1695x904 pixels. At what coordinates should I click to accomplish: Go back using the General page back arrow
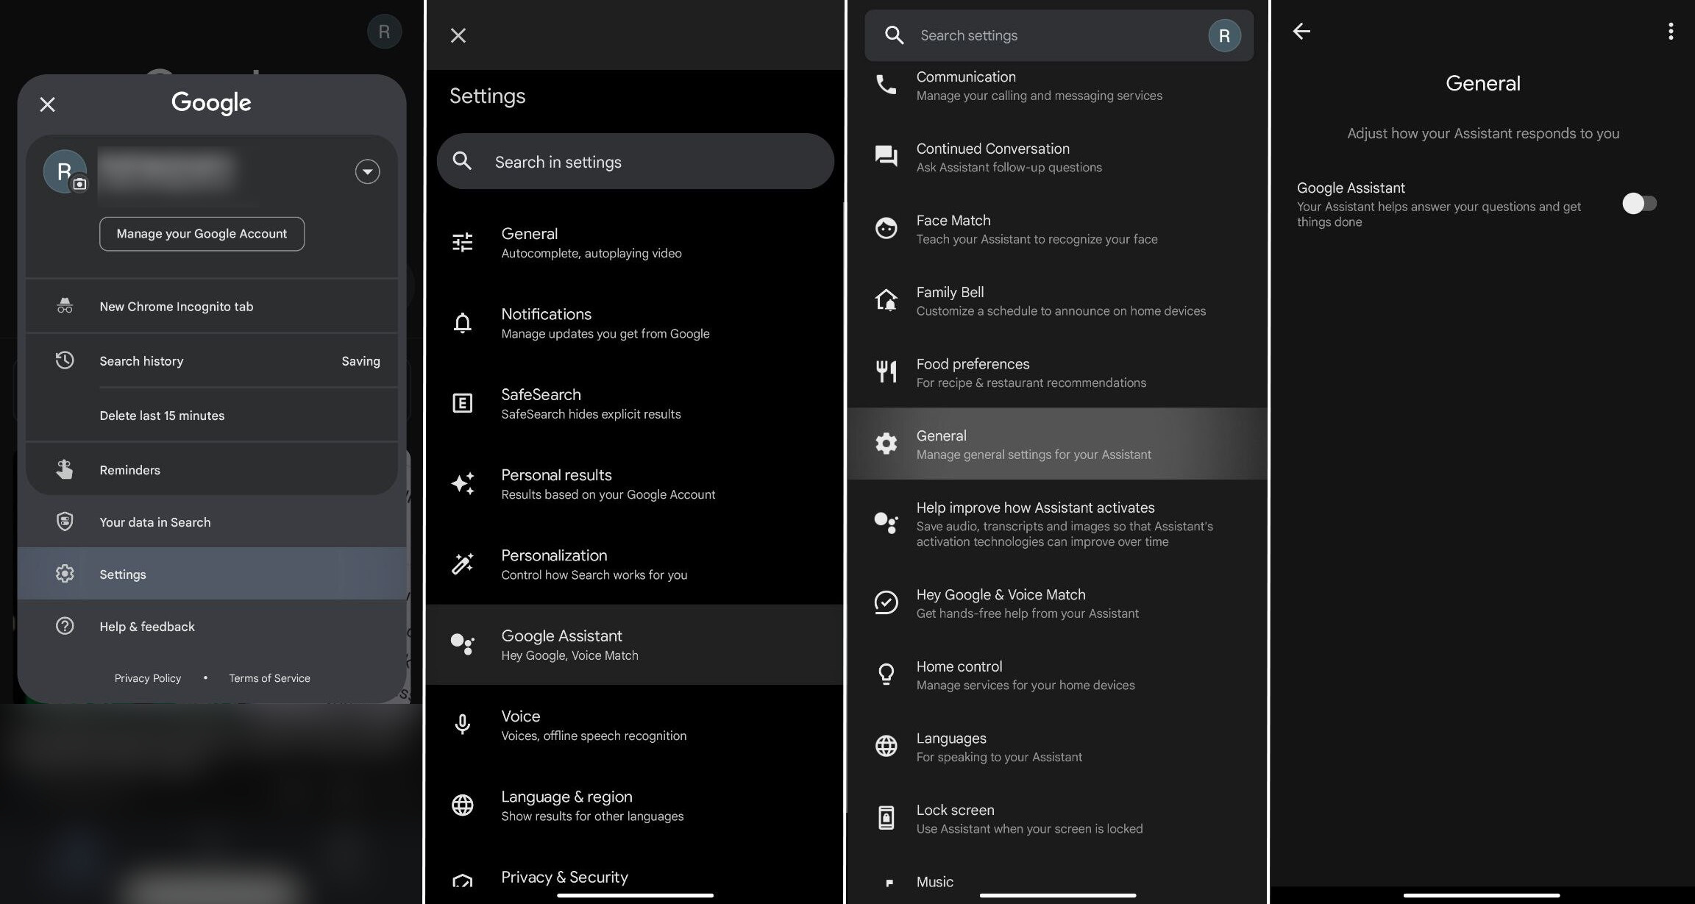[1301, 31]
